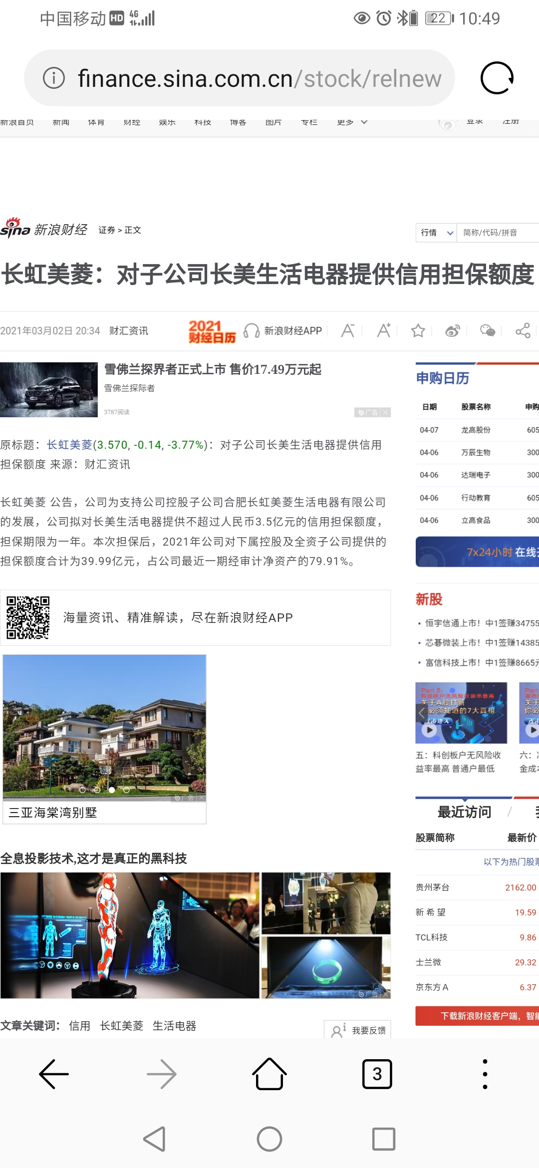Open 恒宇信通上市 news item
Viewport: 539px width, 1168px height.
point(482,623)
